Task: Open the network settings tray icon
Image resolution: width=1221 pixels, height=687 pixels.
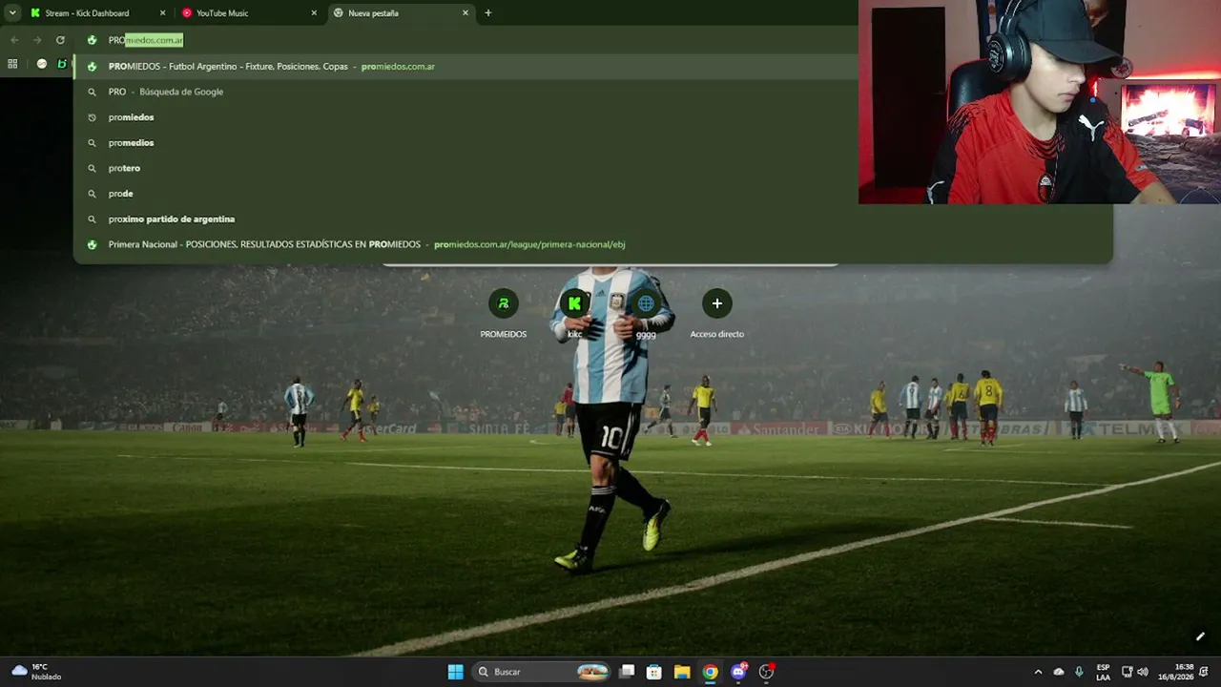Action: pos(1127,672)
